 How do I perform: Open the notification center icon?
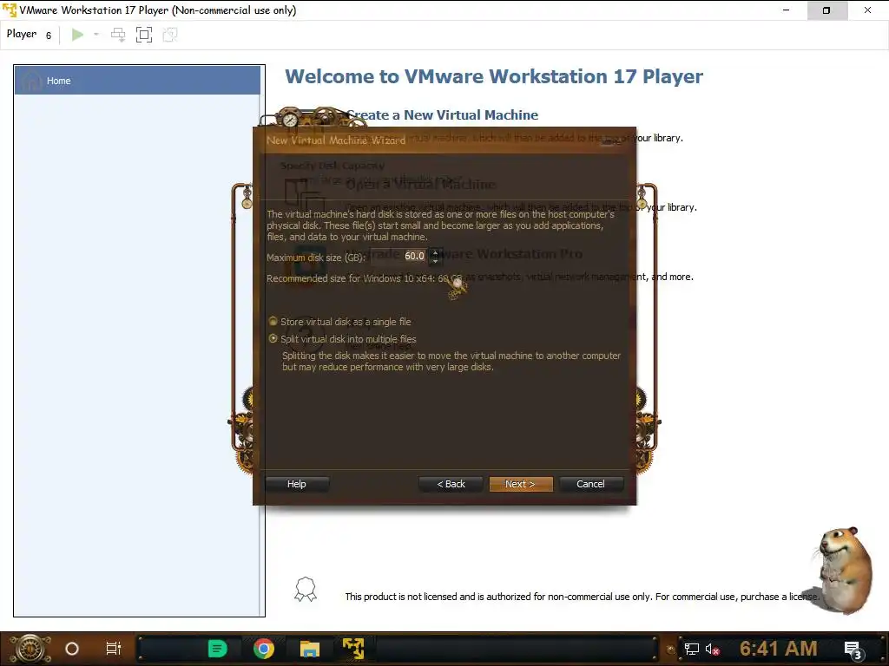pyautogui.click(x=853, y=650)
